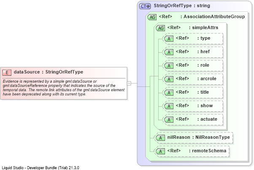Viewport: 254px width, 170px height.
Task: Select the ': href' attribute label
Action: 204,51
